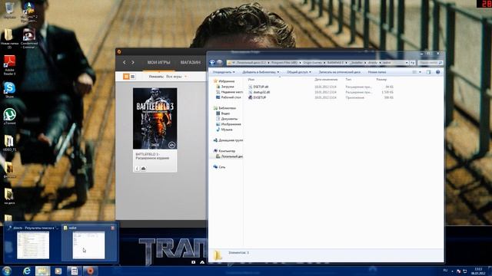
Task: Select Рабочий стол in the navigation pane
Action: coord(228,97)
